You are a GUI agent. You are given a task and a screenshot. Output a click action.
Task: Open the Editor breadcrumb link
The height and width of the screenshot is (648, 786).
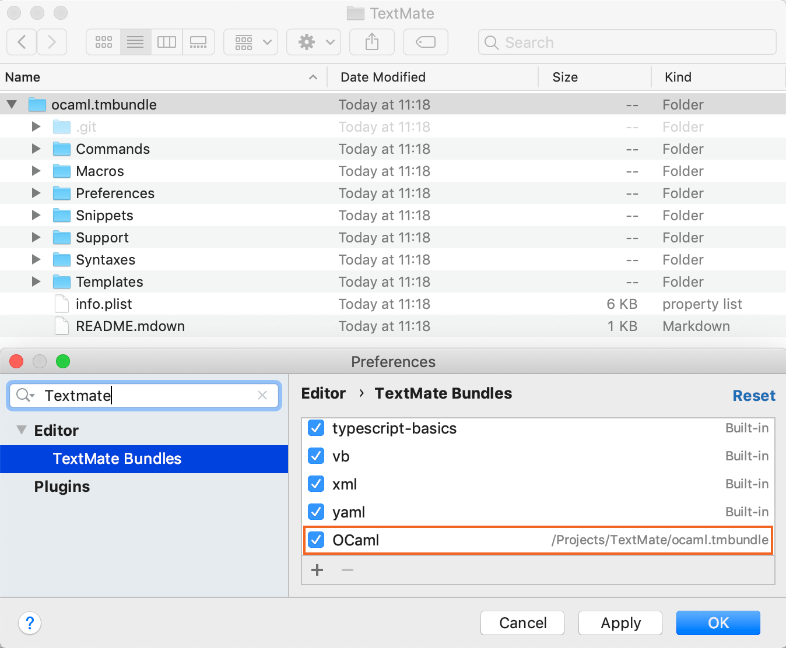[x=323, y=393]
